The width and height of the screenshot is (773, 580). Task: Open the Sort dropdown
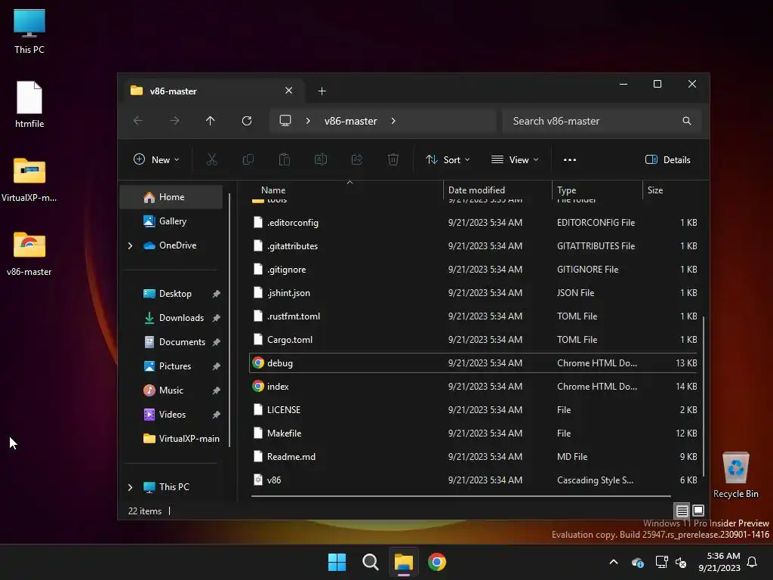[448, 159]
